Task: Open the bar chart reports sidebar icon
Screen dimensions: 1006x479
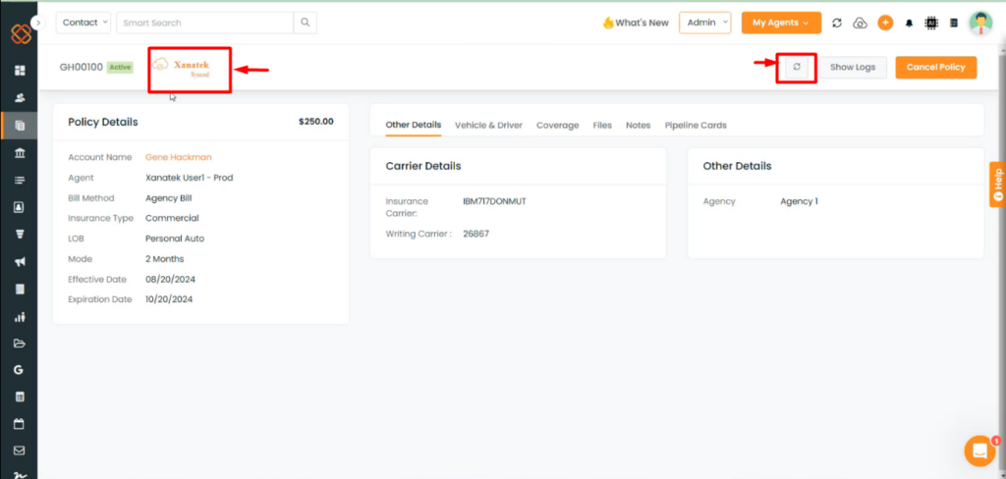Action: (x=20, y=317)
